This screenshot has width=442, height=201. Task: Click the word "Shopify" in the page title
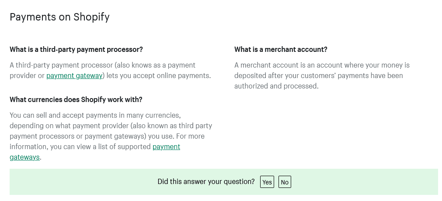click(91, 17)
